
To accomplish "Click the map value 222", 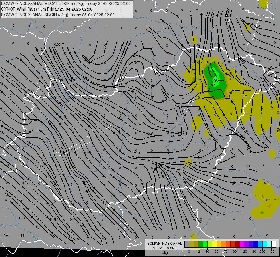I will [248, 166].
